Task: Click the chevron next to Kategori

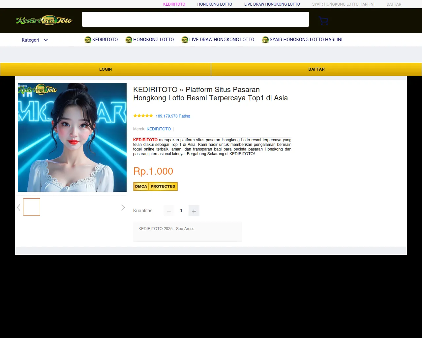Action: [x=46, y=40]
